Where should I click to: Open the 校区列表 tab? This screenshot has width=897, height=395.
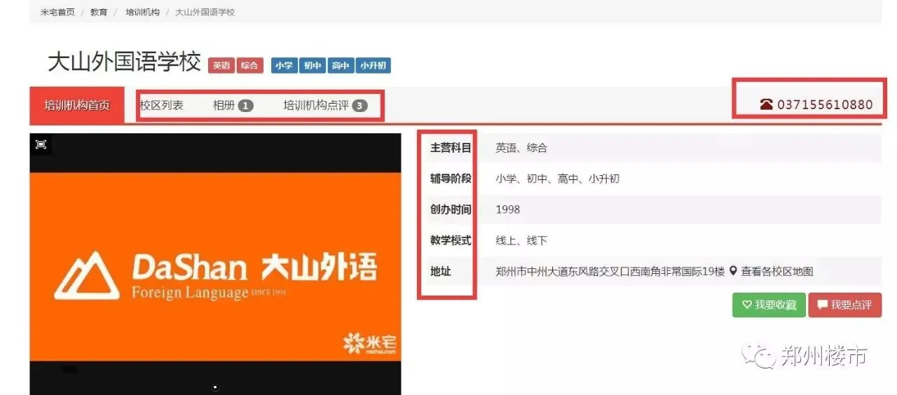[162, 106]
